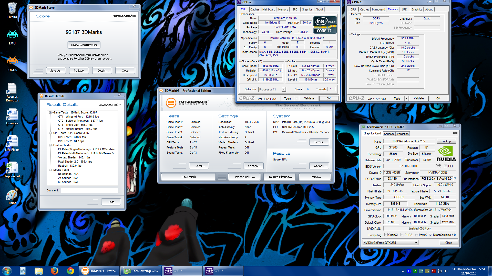Open the Finances Word document icon
This screenshot has height=276, width=492.
[x=12, y=117]
